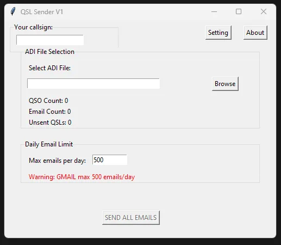This screenshot has width=281, height=245.
Task: Click the SEND ALL EMAILS button
Action: click(x=131, y=218)
